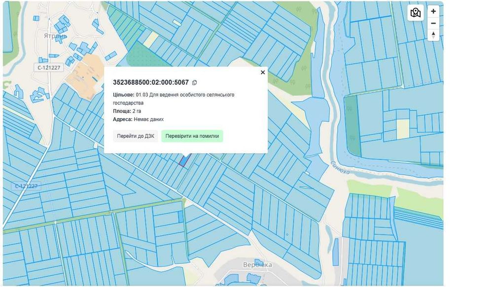Screen dimensions: 493x287
Task: Click the Ятрань village label
Action: (55, 36)
